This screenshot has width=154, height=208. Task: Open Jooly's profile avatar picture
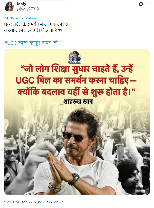pyautogui.click(x=9, y=6)
